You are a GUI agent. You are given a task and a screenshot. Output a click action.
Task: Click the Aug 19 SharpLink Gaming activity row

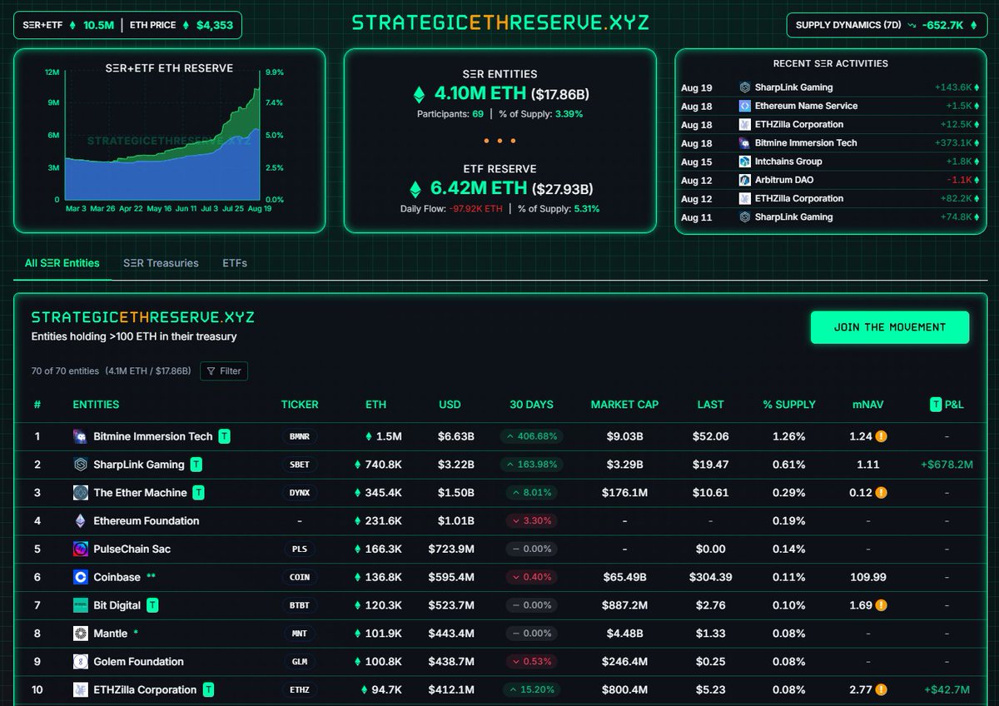(829, 87)
